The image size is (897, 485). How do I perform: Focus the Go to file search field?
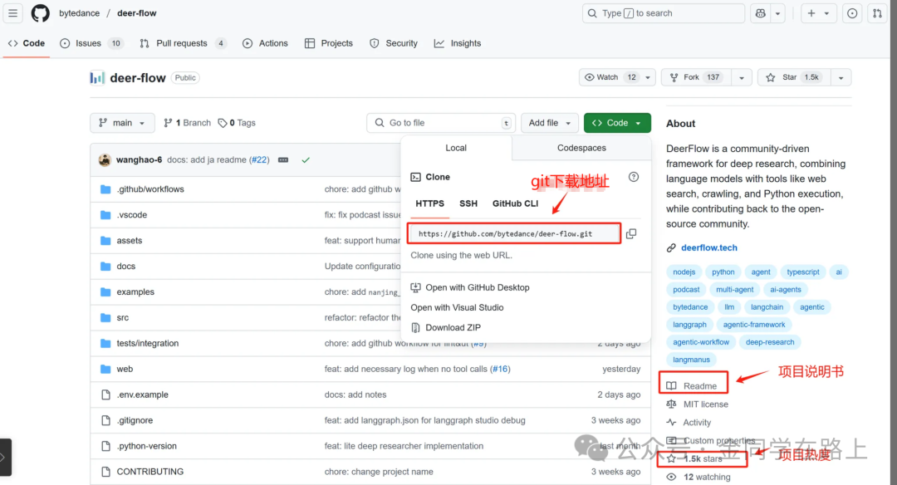pyautogui.click(x=441, y=123)
